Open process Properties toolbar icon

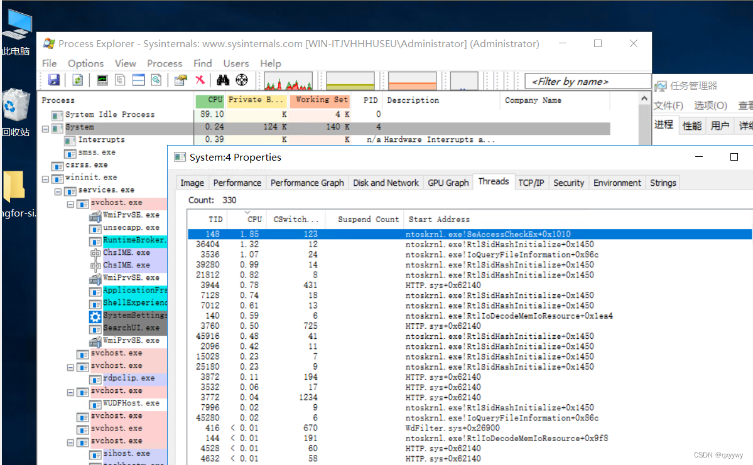click(x=181, y=80)
